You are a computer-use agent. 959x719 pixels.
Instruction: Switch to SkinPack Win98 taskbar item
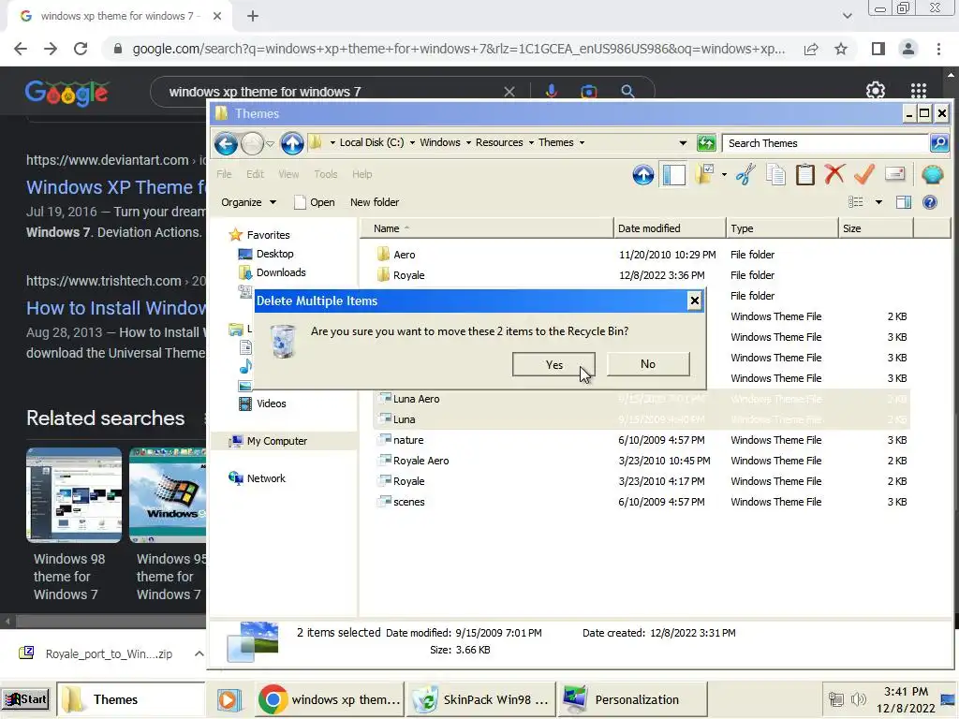pyautogui.click(x=480, y=699)
